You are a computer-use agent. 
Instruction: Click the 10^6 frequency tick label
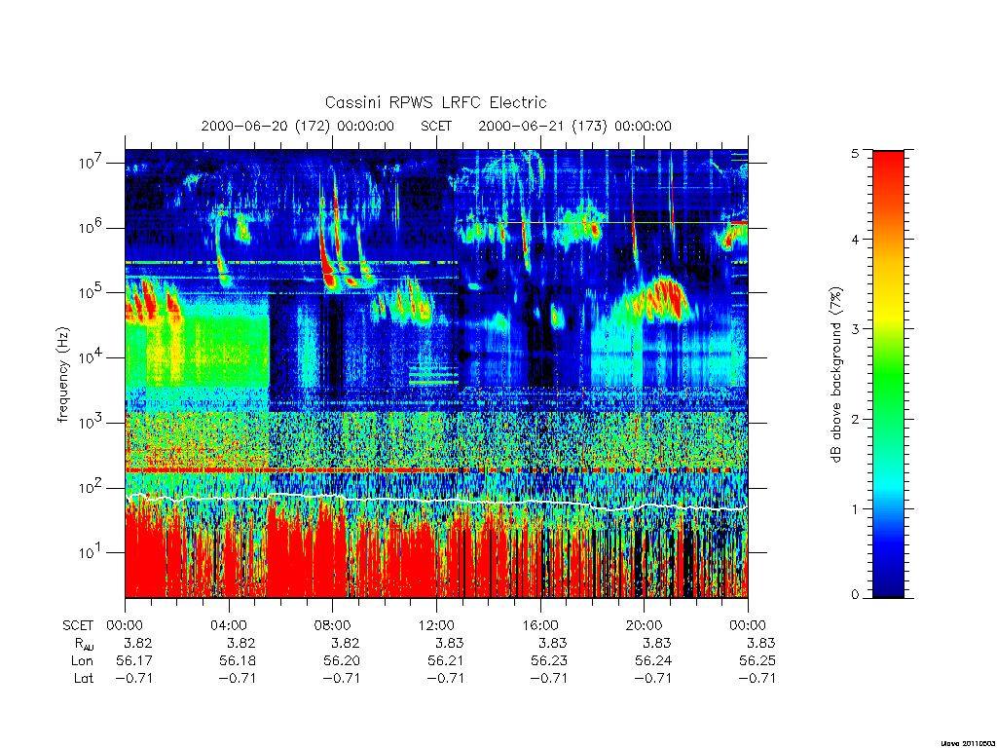91,227
